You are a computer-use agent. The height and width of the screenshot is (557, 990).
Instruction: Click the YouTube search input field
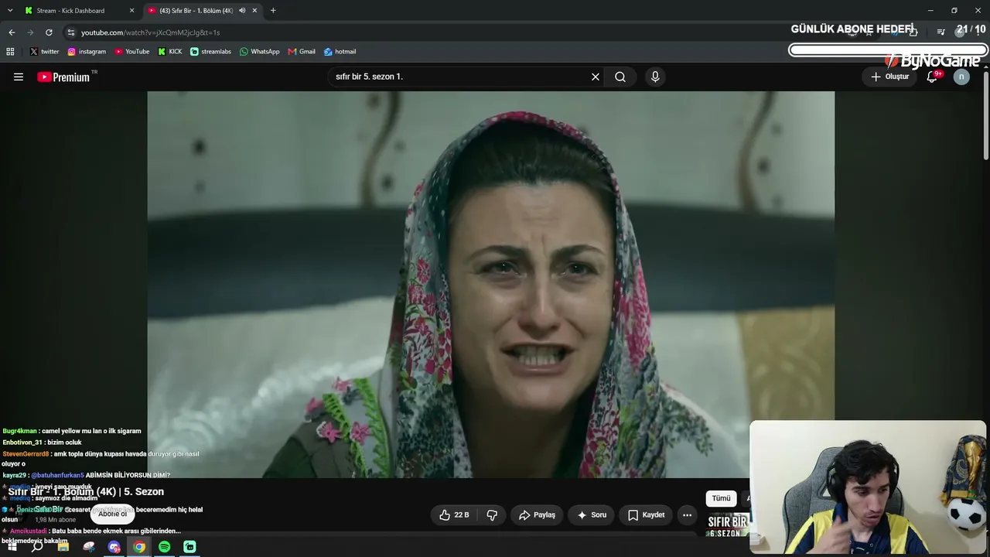pos(459,77)
